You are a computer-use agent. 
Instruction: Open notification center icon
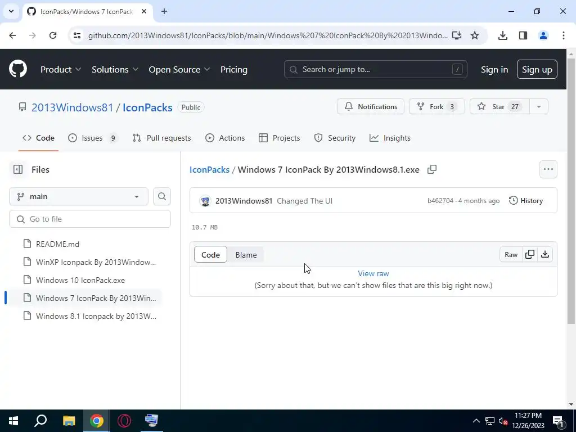558,421
